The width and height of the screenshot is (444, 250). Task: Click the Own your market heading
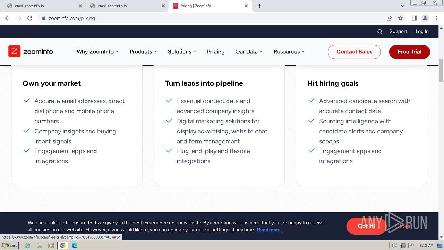coord(52,83)
